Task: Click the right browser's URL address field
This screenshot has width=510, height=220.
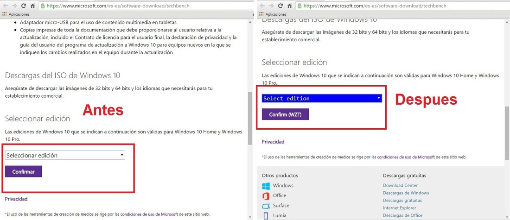Action: pos(402,6)
